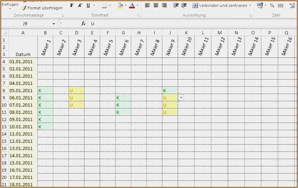Center text horizontally

click(156, 5)
